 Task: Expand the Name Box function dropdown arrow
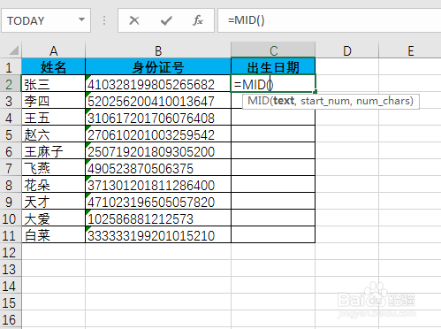[81, 19]
